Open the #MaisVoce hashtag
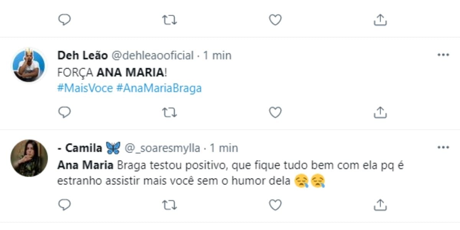460x230 pixels. coord(85,88)
